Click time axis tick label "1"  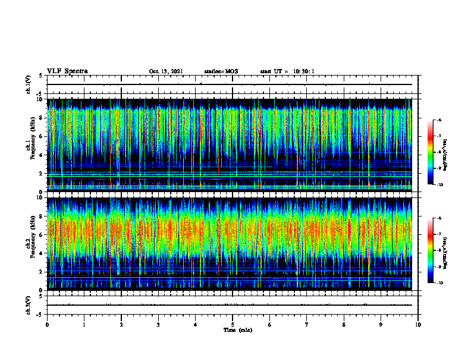click(84, 325)
